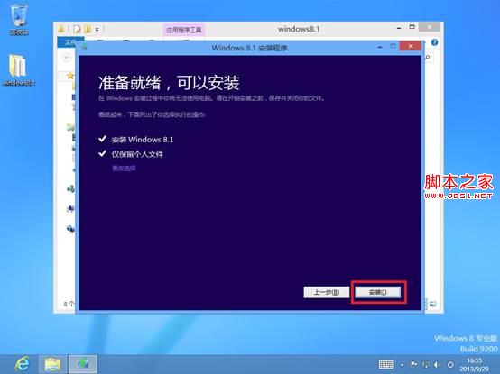Image resolution: width=500 pixels, height=374 pixels.
Task: Minimize the Windows 8.1 安装程序 window
Action: (x=379, y=47)
